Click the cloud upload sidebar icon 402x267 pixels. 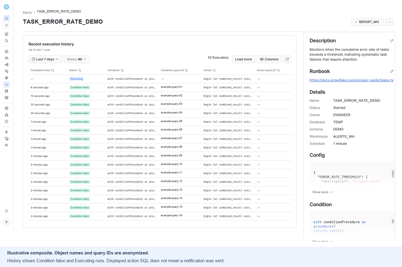click(7, 58)
